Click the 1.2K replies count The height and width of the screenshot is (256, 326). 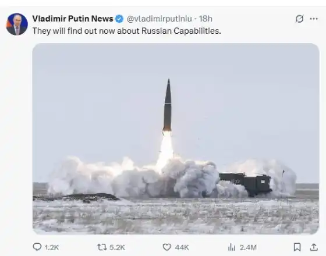click(x=52, y=247)
